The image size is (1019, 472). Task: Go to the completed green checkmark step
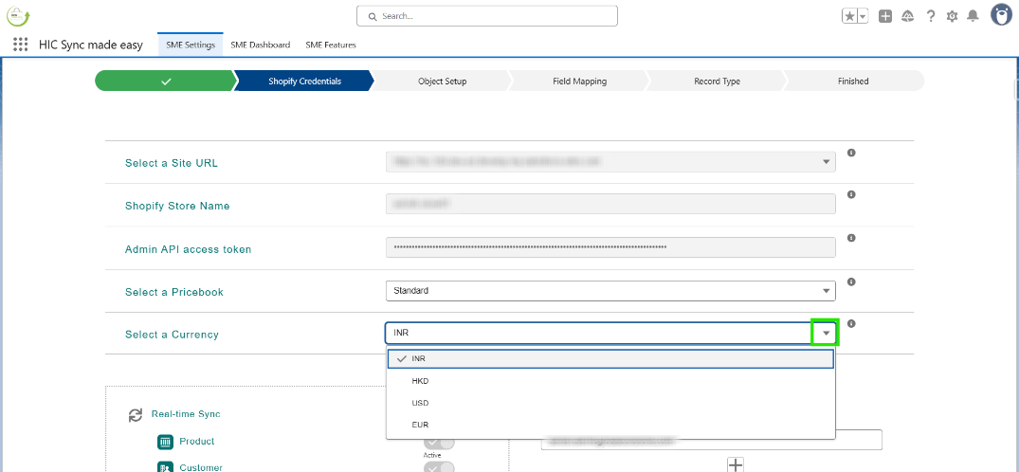[167, 82]
